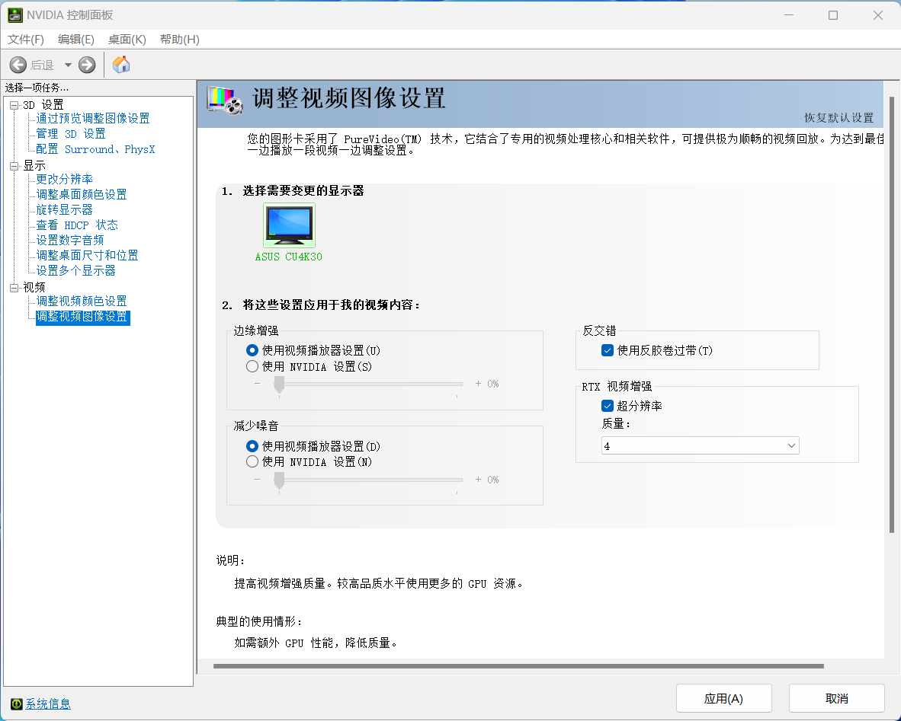Click the NVIDIA logo in the title bar

17,14
